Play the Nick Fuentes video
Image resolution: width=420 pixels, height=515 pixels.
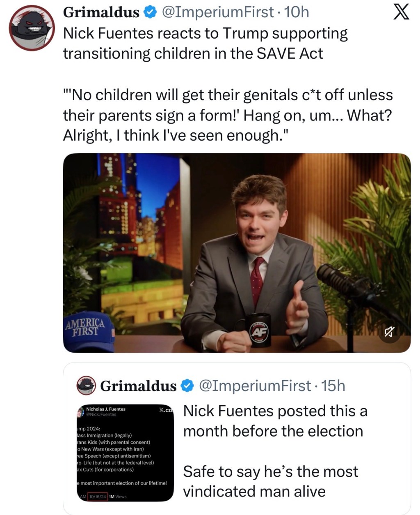pos(237,253)
